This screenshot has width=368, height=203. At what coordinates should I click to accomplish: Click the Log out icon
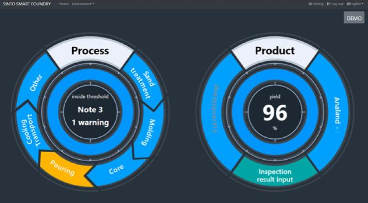coord(328,4)
